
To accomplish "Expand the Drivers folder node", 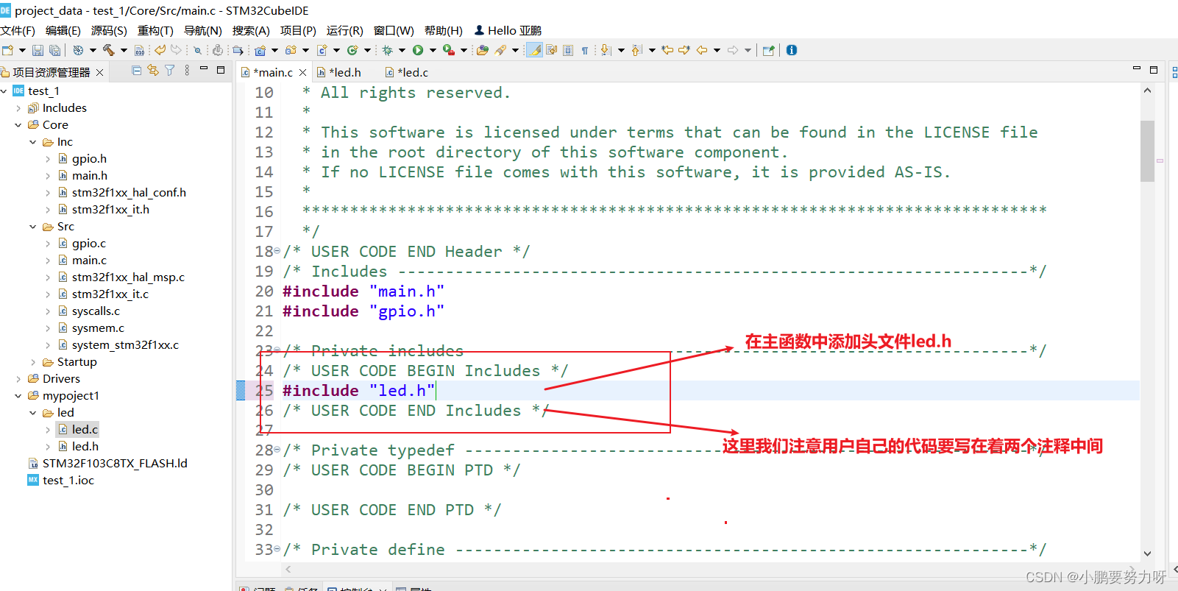I will (18, 379).
